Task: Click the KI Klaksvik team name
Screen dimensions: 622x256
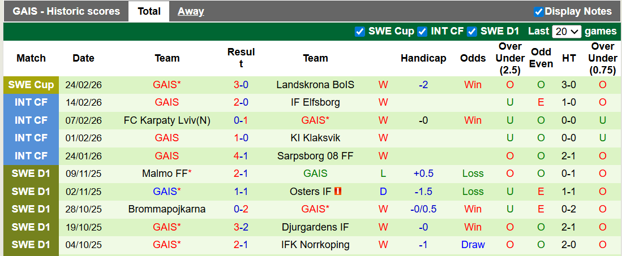Action: point(315,138)
